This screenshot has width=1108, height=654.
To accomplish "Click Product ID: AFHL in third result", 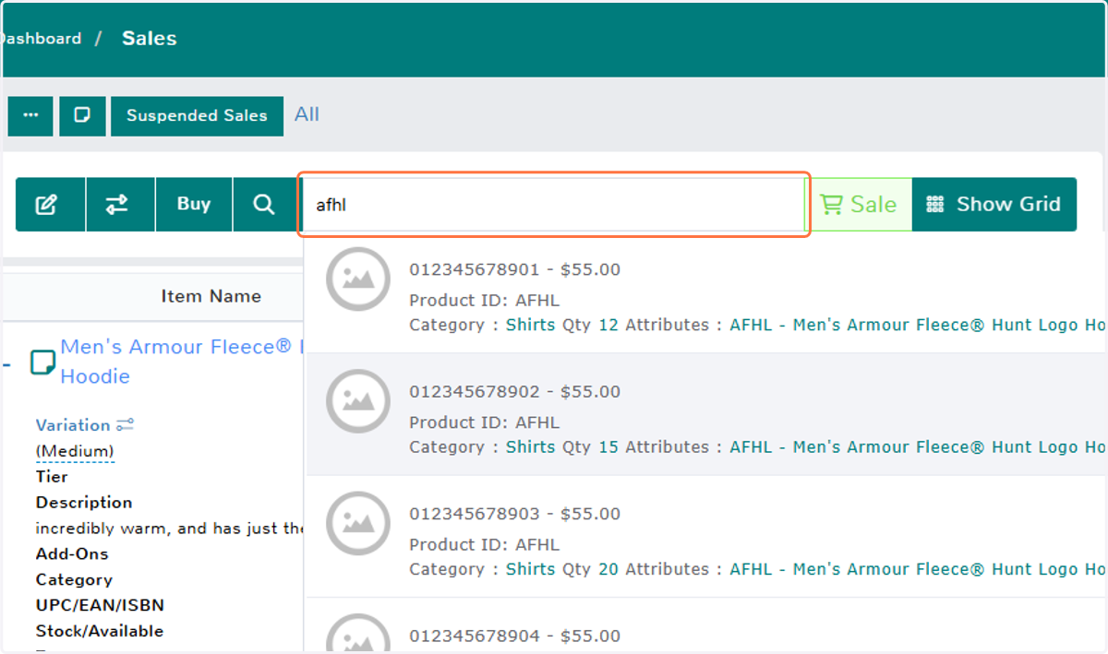I will 485,544.
